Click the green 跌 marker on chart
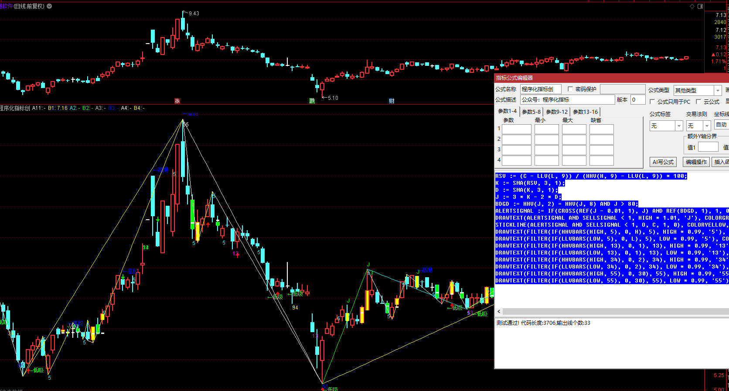This screenshot has width=729, height=391. tap(312, 101)
